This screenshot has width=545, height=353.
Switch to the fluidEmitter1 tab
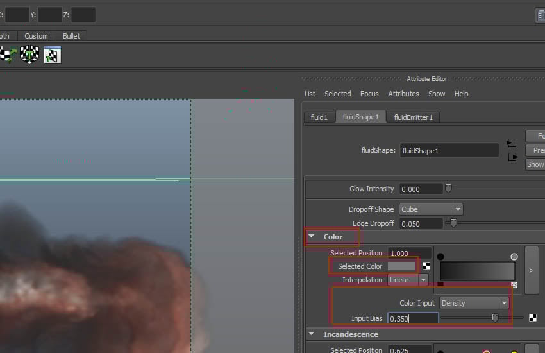[413, 117]
